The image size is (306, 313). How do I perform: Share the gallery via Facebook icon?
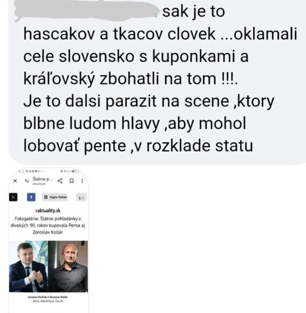pyautogui.click(x=31, y=197)
